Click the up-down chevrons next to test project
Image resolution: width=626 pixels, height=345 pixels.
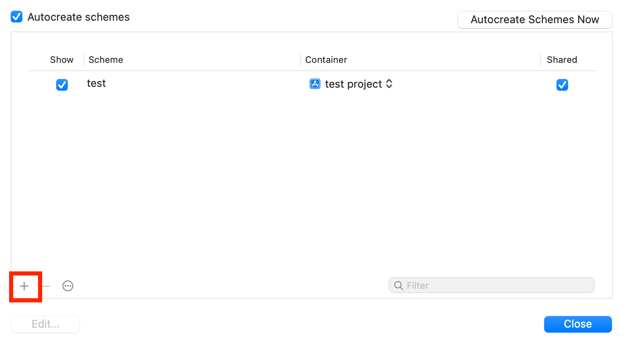[389, 84]
